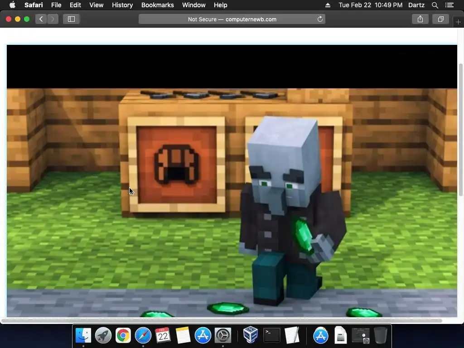Open the Edit menu

click(75, 5)
